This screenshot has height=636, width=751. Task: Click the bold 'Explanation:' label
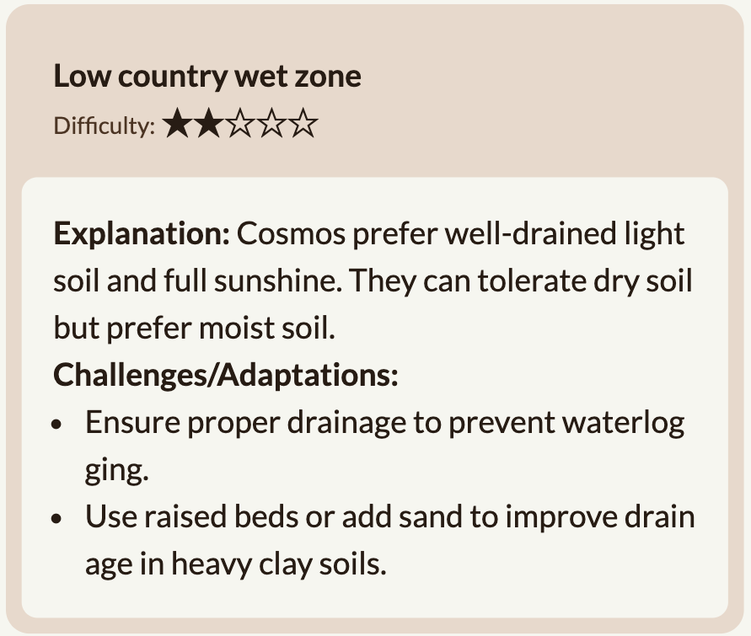(x=142, y=234)
